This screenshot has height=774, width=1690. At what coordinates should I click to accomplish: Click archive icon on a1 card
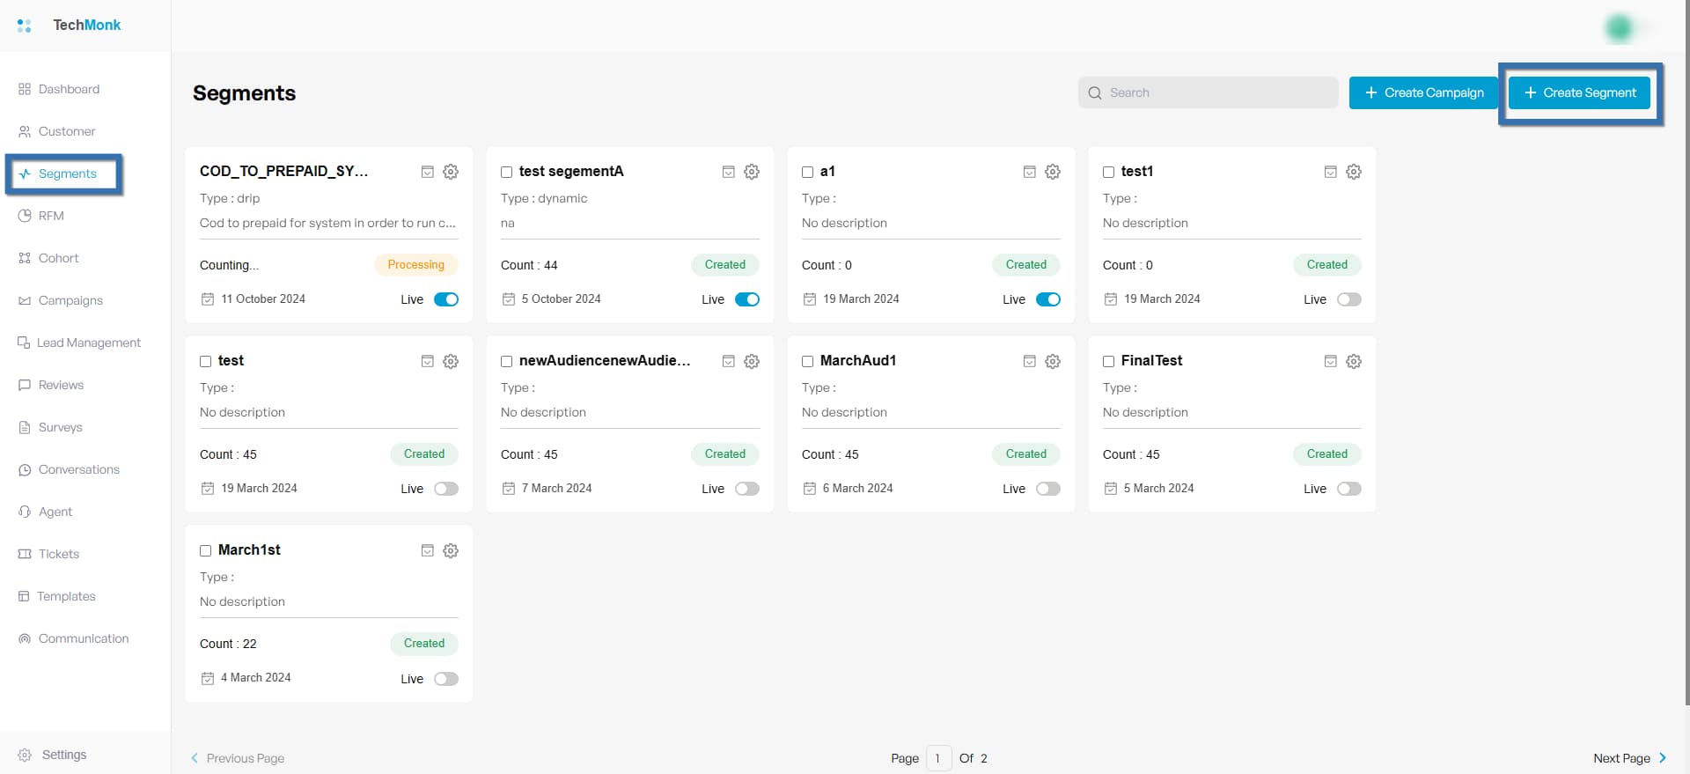1030,172
